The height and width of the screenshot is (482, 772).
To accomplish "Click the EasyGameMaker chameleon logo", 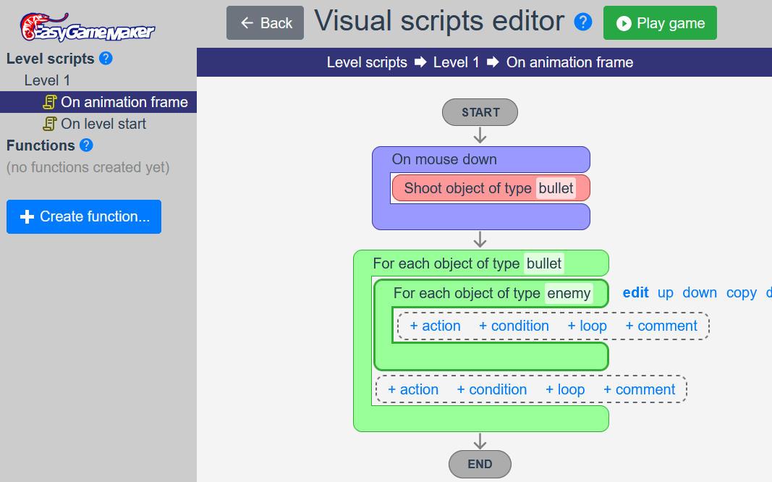I will click(87, 26).
